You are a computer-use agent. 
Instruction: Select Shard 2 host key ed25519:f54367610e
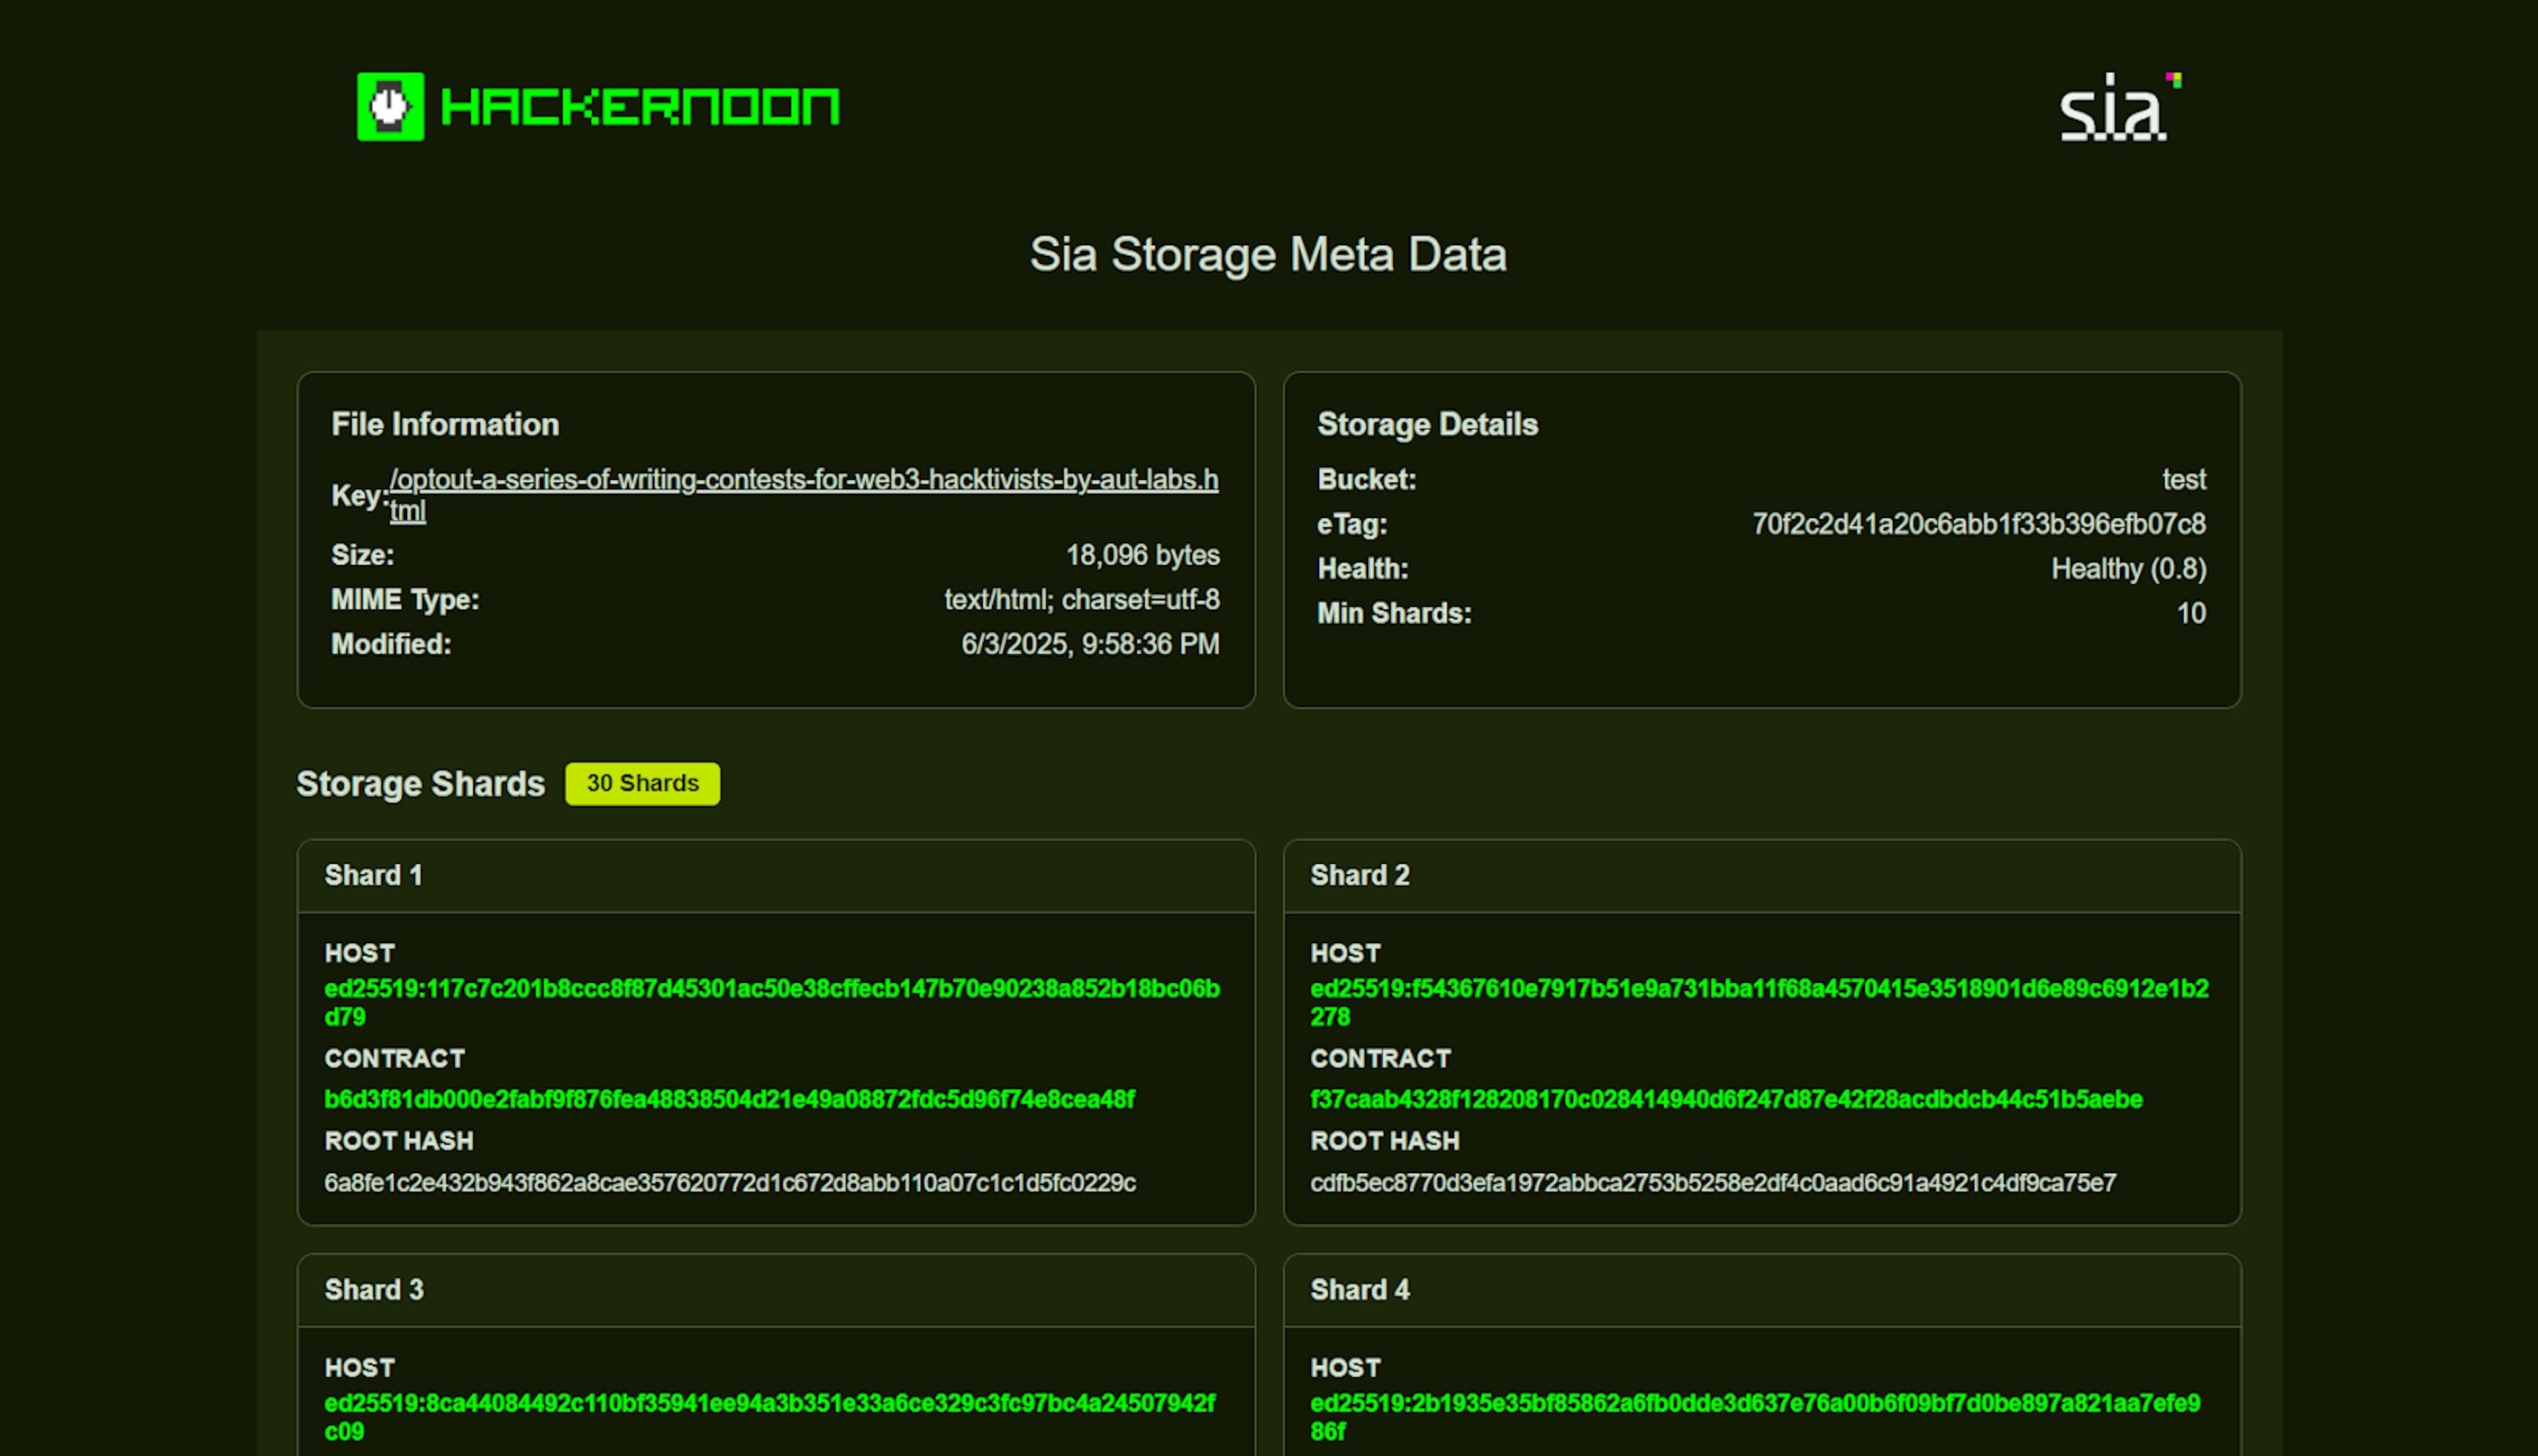tap(1760, 1002)
